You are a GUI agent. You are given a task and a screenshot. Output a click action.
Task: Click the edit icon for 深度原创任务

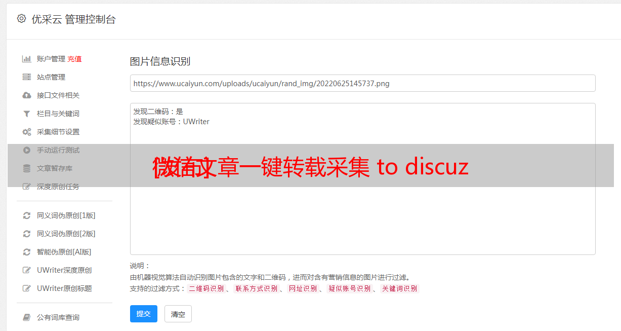(x=27, y=187)
